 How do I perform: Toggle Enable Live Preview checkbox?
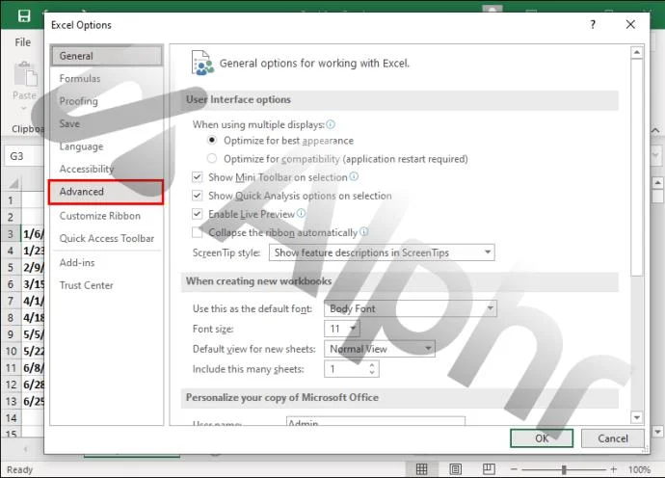click(x=198, y=214)
